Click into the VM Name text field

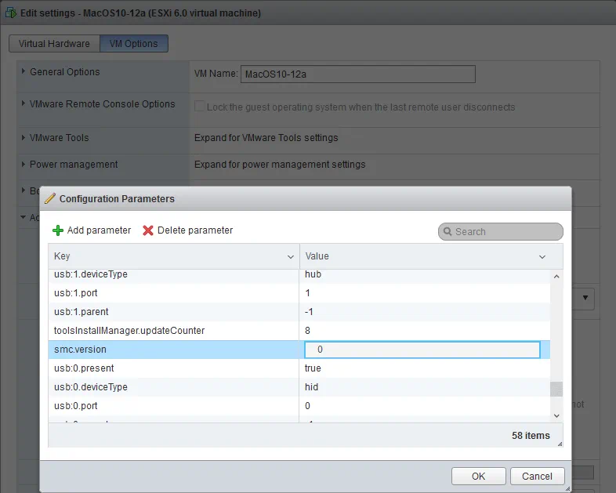[x=358, y=74]
